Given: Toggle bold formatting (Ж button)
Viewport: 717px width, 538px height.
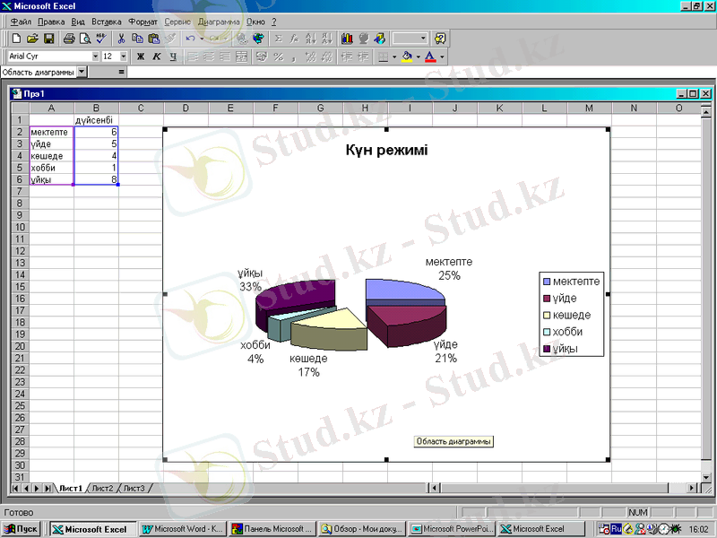Looking at the screenshot, I should tap(140, 56).
